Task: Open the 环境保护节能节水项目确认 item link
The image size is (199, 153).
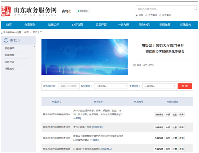Action: tap(92, 149)
